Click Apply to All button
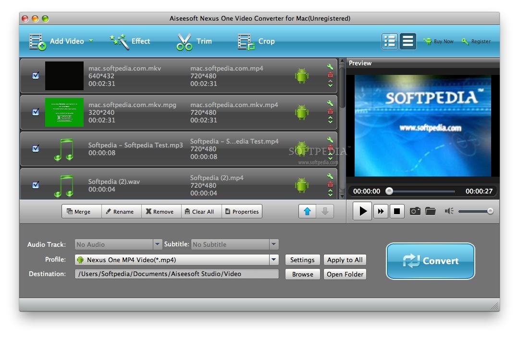This screenshot has height=338, width=519. [x=345, y=260]
